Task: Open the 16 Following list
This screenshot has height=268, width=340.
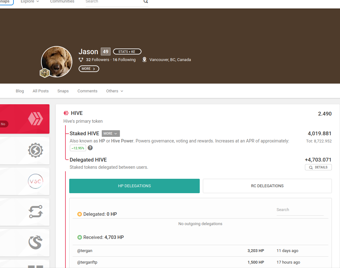Action: [124, 59]
